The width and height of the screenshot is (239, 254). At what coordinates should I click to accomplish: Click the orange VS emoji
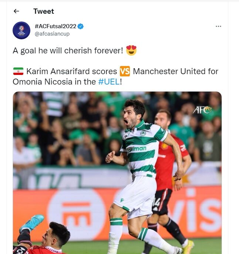[125, 71]
